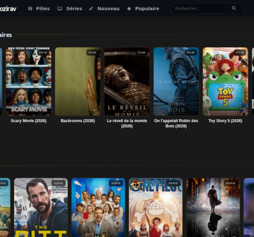
Task: Open the Backrooms (2026) title link
Action: (78, 121)
